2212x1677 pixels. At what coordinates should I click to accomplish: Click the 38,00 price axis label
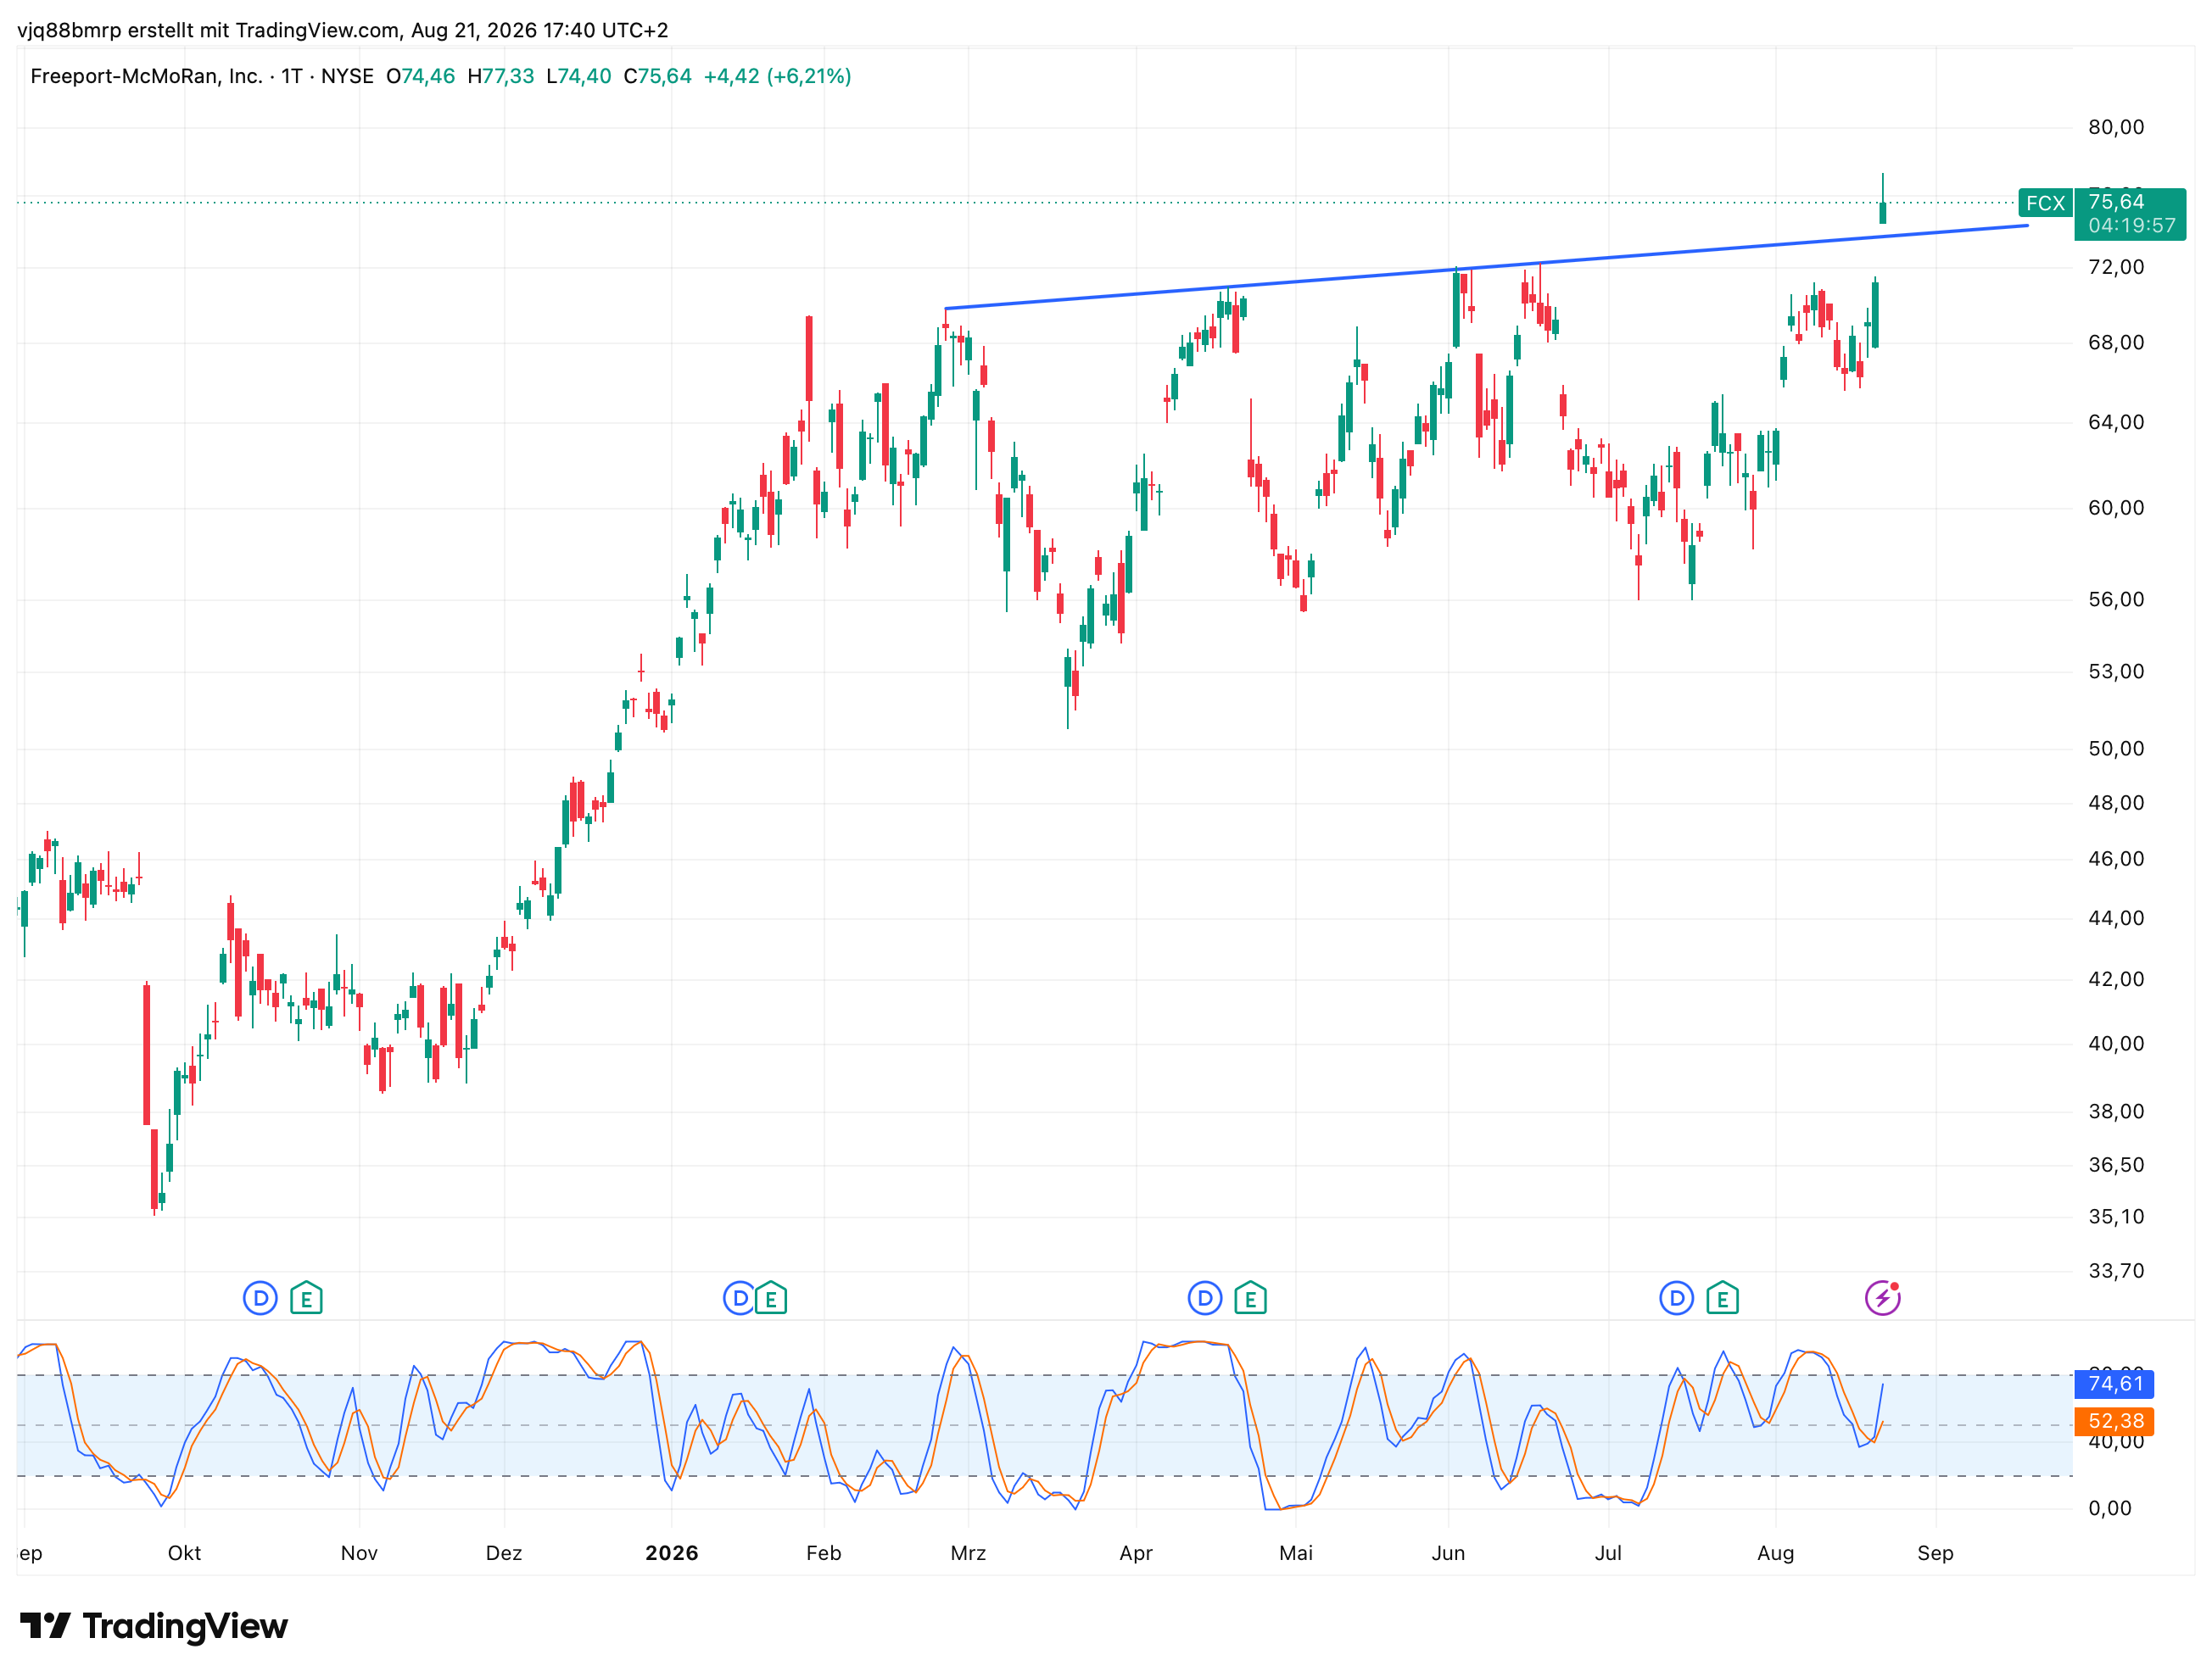[x=2116, y=1111]
